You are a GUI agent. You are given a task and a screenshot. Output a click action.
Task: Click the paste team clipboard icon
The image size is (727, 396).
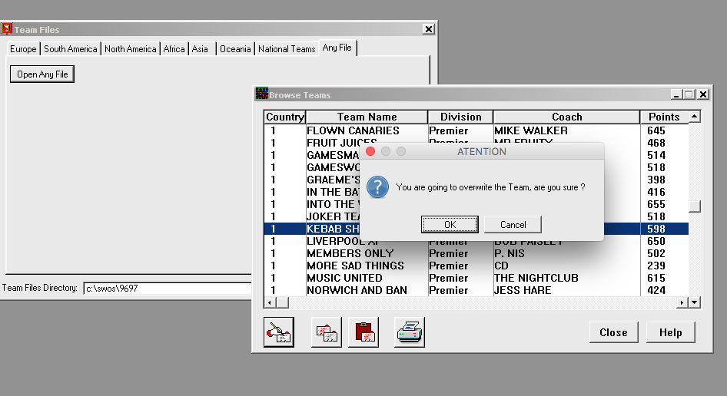363,332
